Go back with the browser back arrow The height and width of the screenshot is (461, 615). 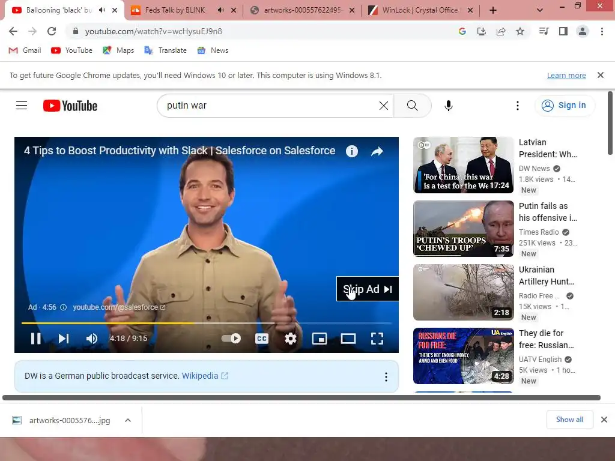coord(13,31)
